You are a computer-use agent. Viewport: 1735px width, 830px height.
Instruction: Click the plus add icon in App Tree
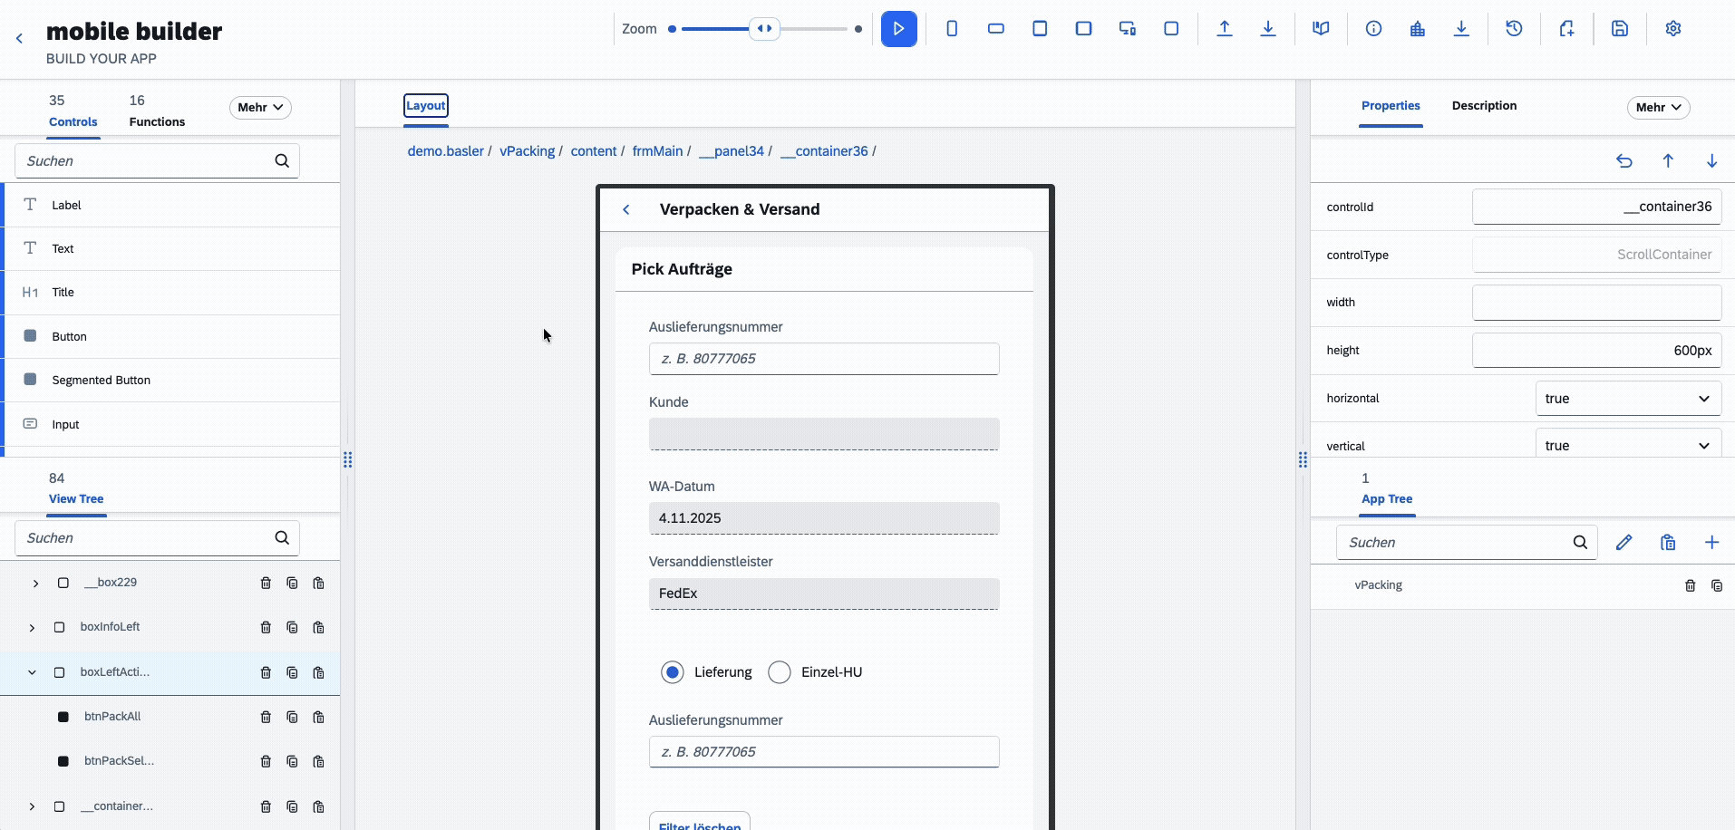1711,543
